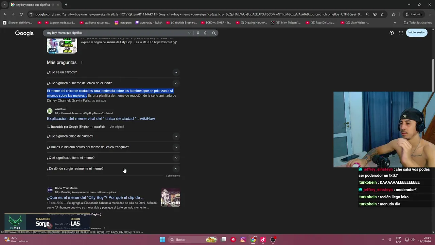
Task: Click the Ver original translation link
Action: (117, 127)
